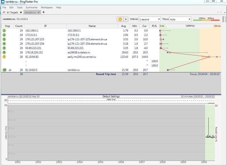Click hostname ip176-121-207-225.element.dn.ua
Image resolution: width=227 pixels, height=166 pixels.
click(87, 39)
